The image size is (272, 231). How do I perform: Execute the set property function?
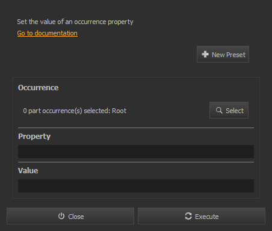[202, 216]
